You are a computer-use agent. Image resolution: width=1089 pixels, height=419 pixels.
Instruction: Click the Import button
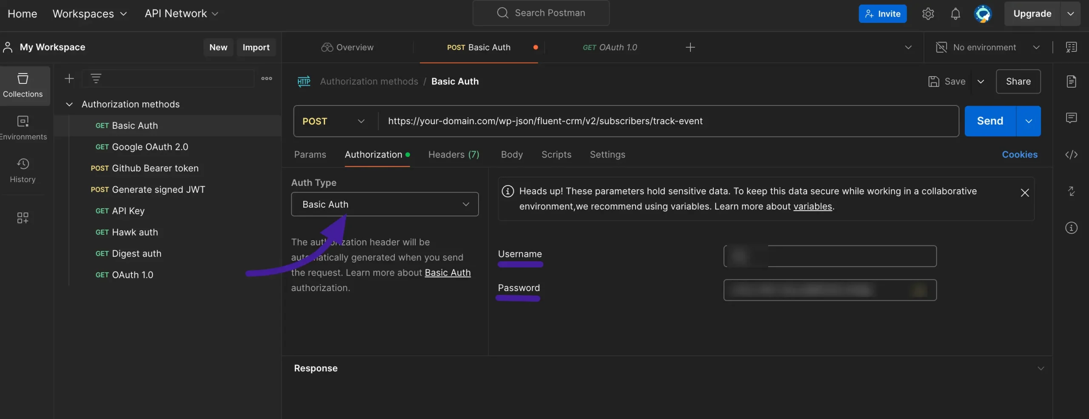(x=256, y=47)
